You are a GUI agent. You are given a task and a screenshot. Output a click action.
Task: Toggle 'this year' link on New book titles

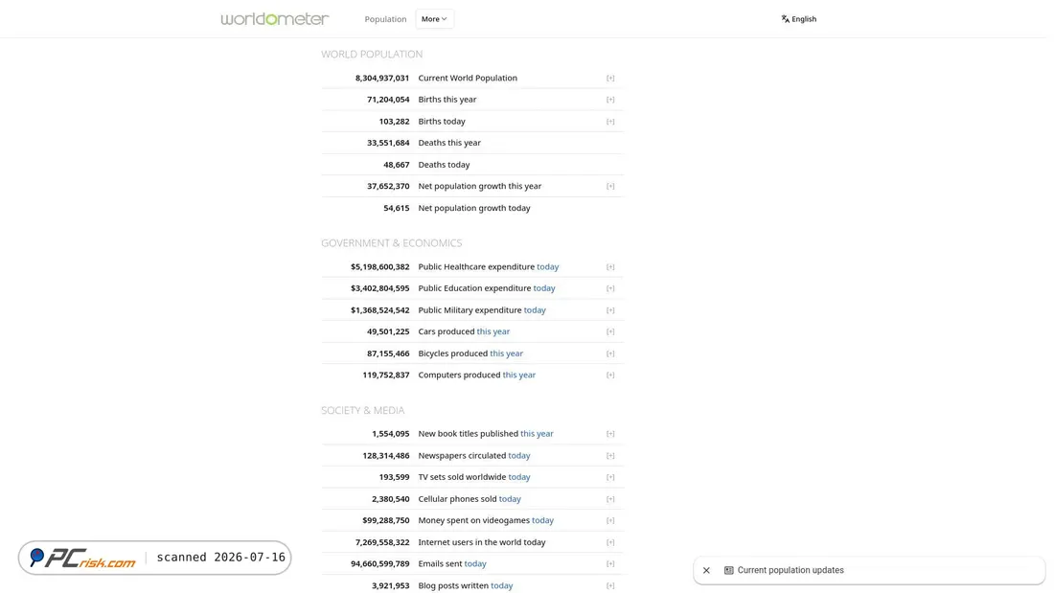tap(538, 434)
